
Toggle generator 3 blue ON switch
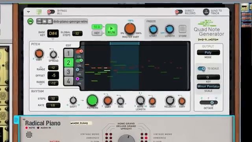coord(79,70)
